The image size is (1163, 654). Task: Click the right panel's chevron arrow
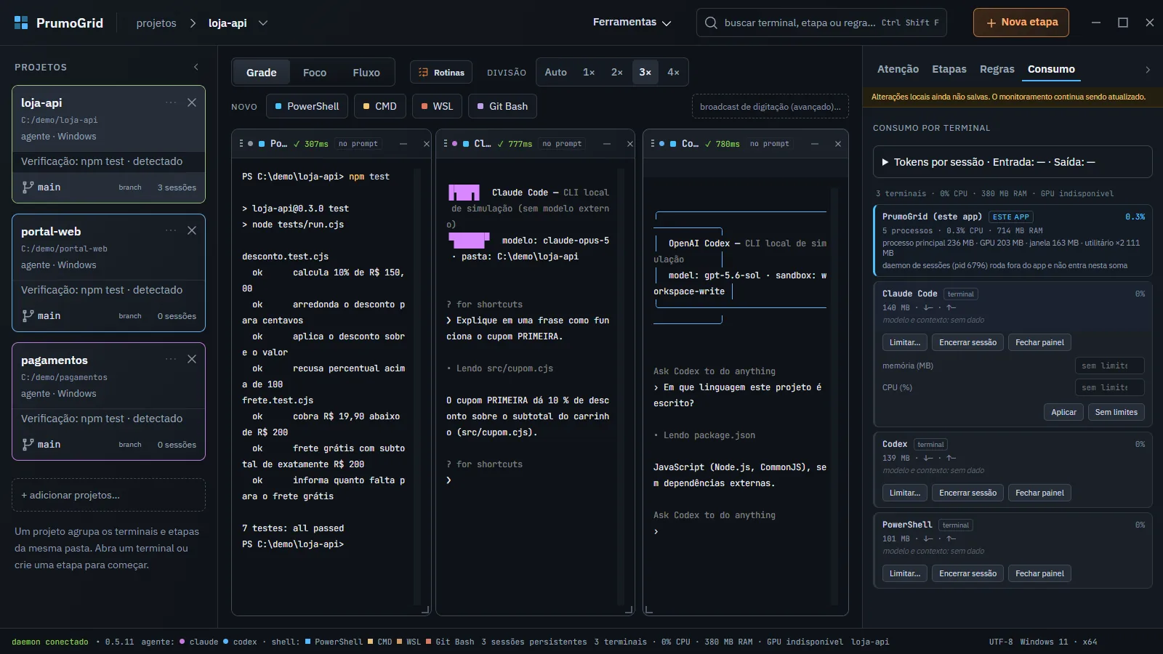1148,70
